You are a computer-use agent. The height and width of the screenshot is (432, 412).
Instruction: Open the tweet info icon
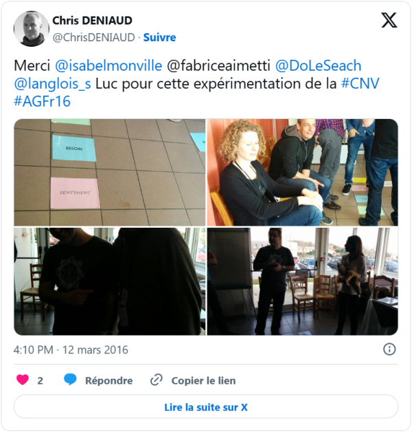coord(389,349)
